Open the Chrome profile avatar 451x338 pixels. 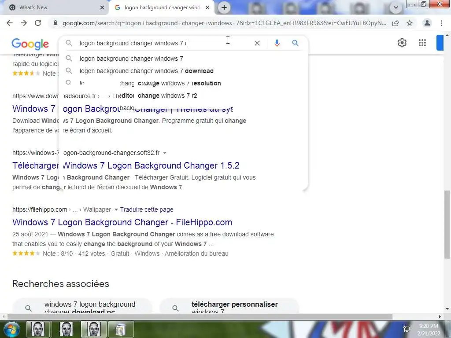[427, 23]
